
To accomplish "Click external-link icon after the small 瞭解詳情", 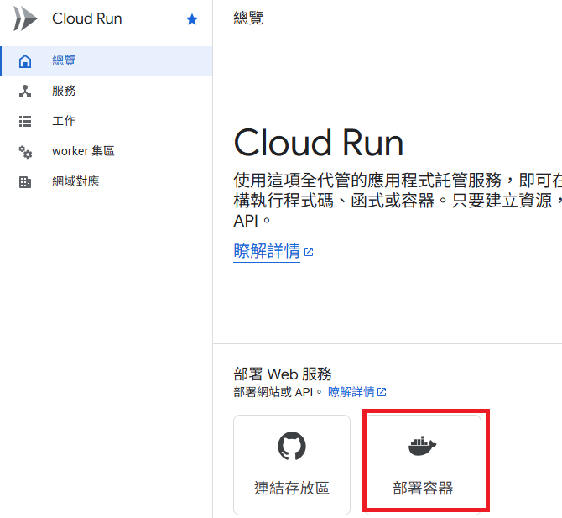I will pos(382,392).
